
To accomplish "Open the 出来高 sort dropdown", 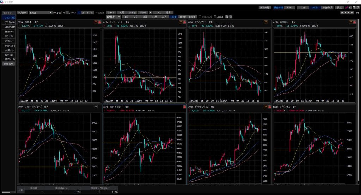I will 51,13.
